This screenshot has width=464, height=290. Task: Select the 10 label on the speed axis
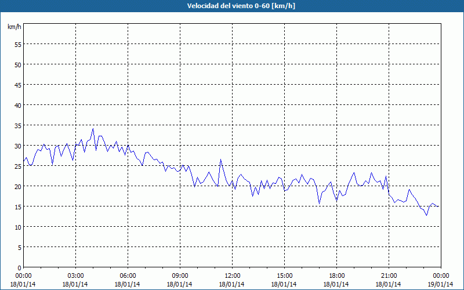(18, 227)
